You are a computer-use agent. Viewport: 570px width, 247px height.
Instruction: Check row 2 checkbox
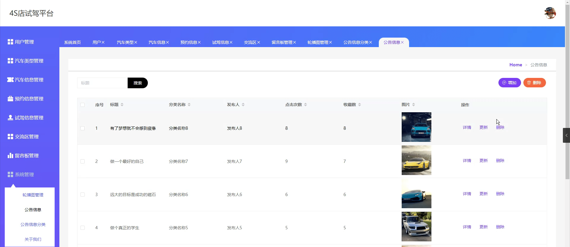[83, 161]
